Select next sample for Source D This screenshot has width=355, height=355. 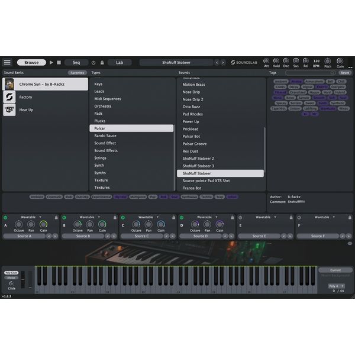point(231,236)
